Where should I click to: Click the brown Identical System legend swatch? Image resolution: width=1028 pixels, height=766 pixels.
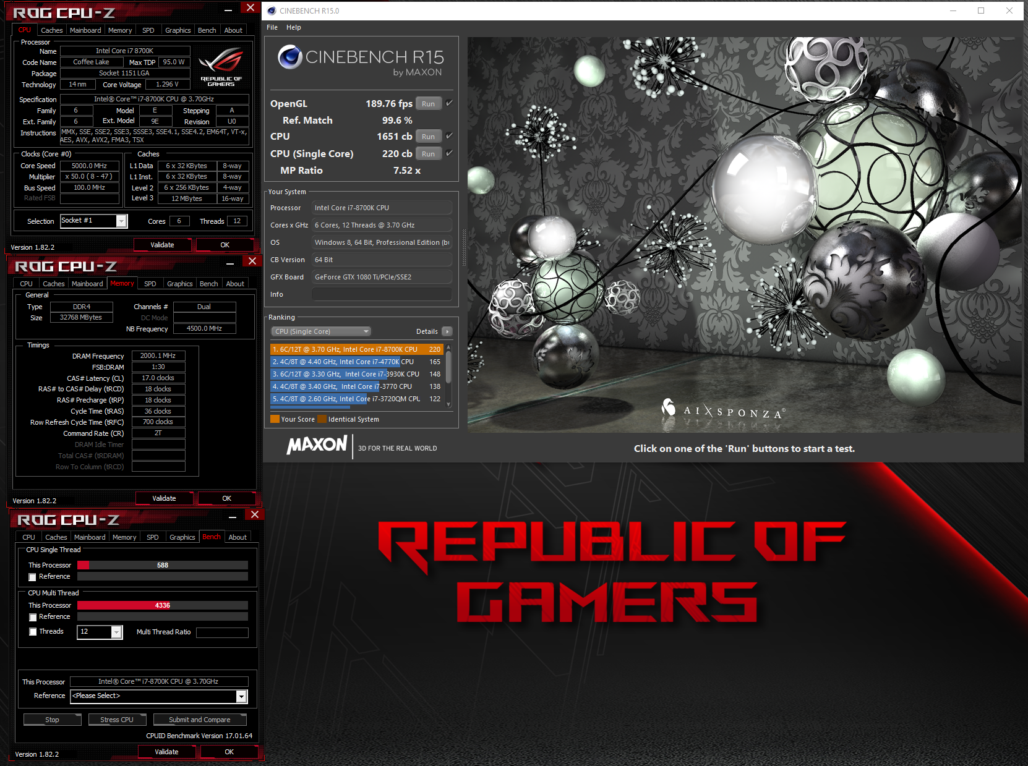pyautogui.click(x=322, y=419)
